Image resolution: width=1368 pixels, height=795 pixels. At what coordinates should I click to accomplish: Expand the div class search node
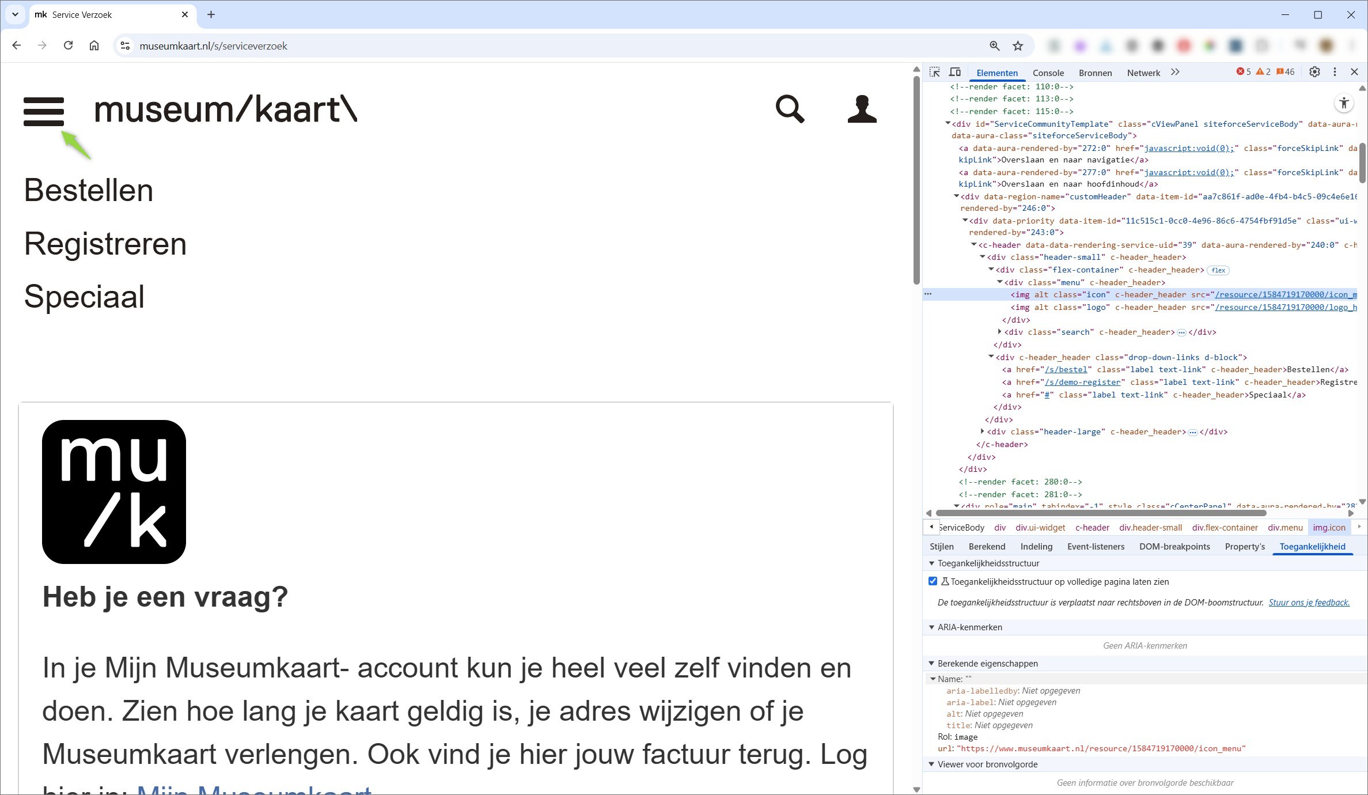coord(1000,332)
